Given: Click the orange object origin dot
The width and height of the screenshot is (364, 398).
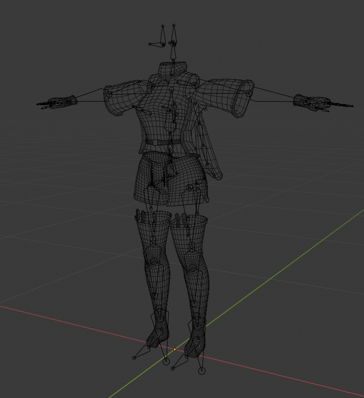Looking at the screenshot, I should pos(175,349).
